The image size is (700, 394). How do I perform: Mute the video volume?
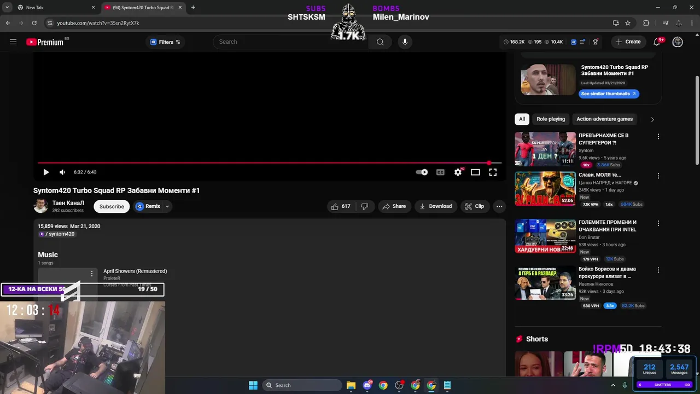click(x=62, y=172)
